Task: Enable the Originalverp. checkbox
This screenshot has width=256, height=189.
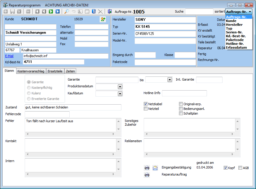Action: click(x=181, y=104)
